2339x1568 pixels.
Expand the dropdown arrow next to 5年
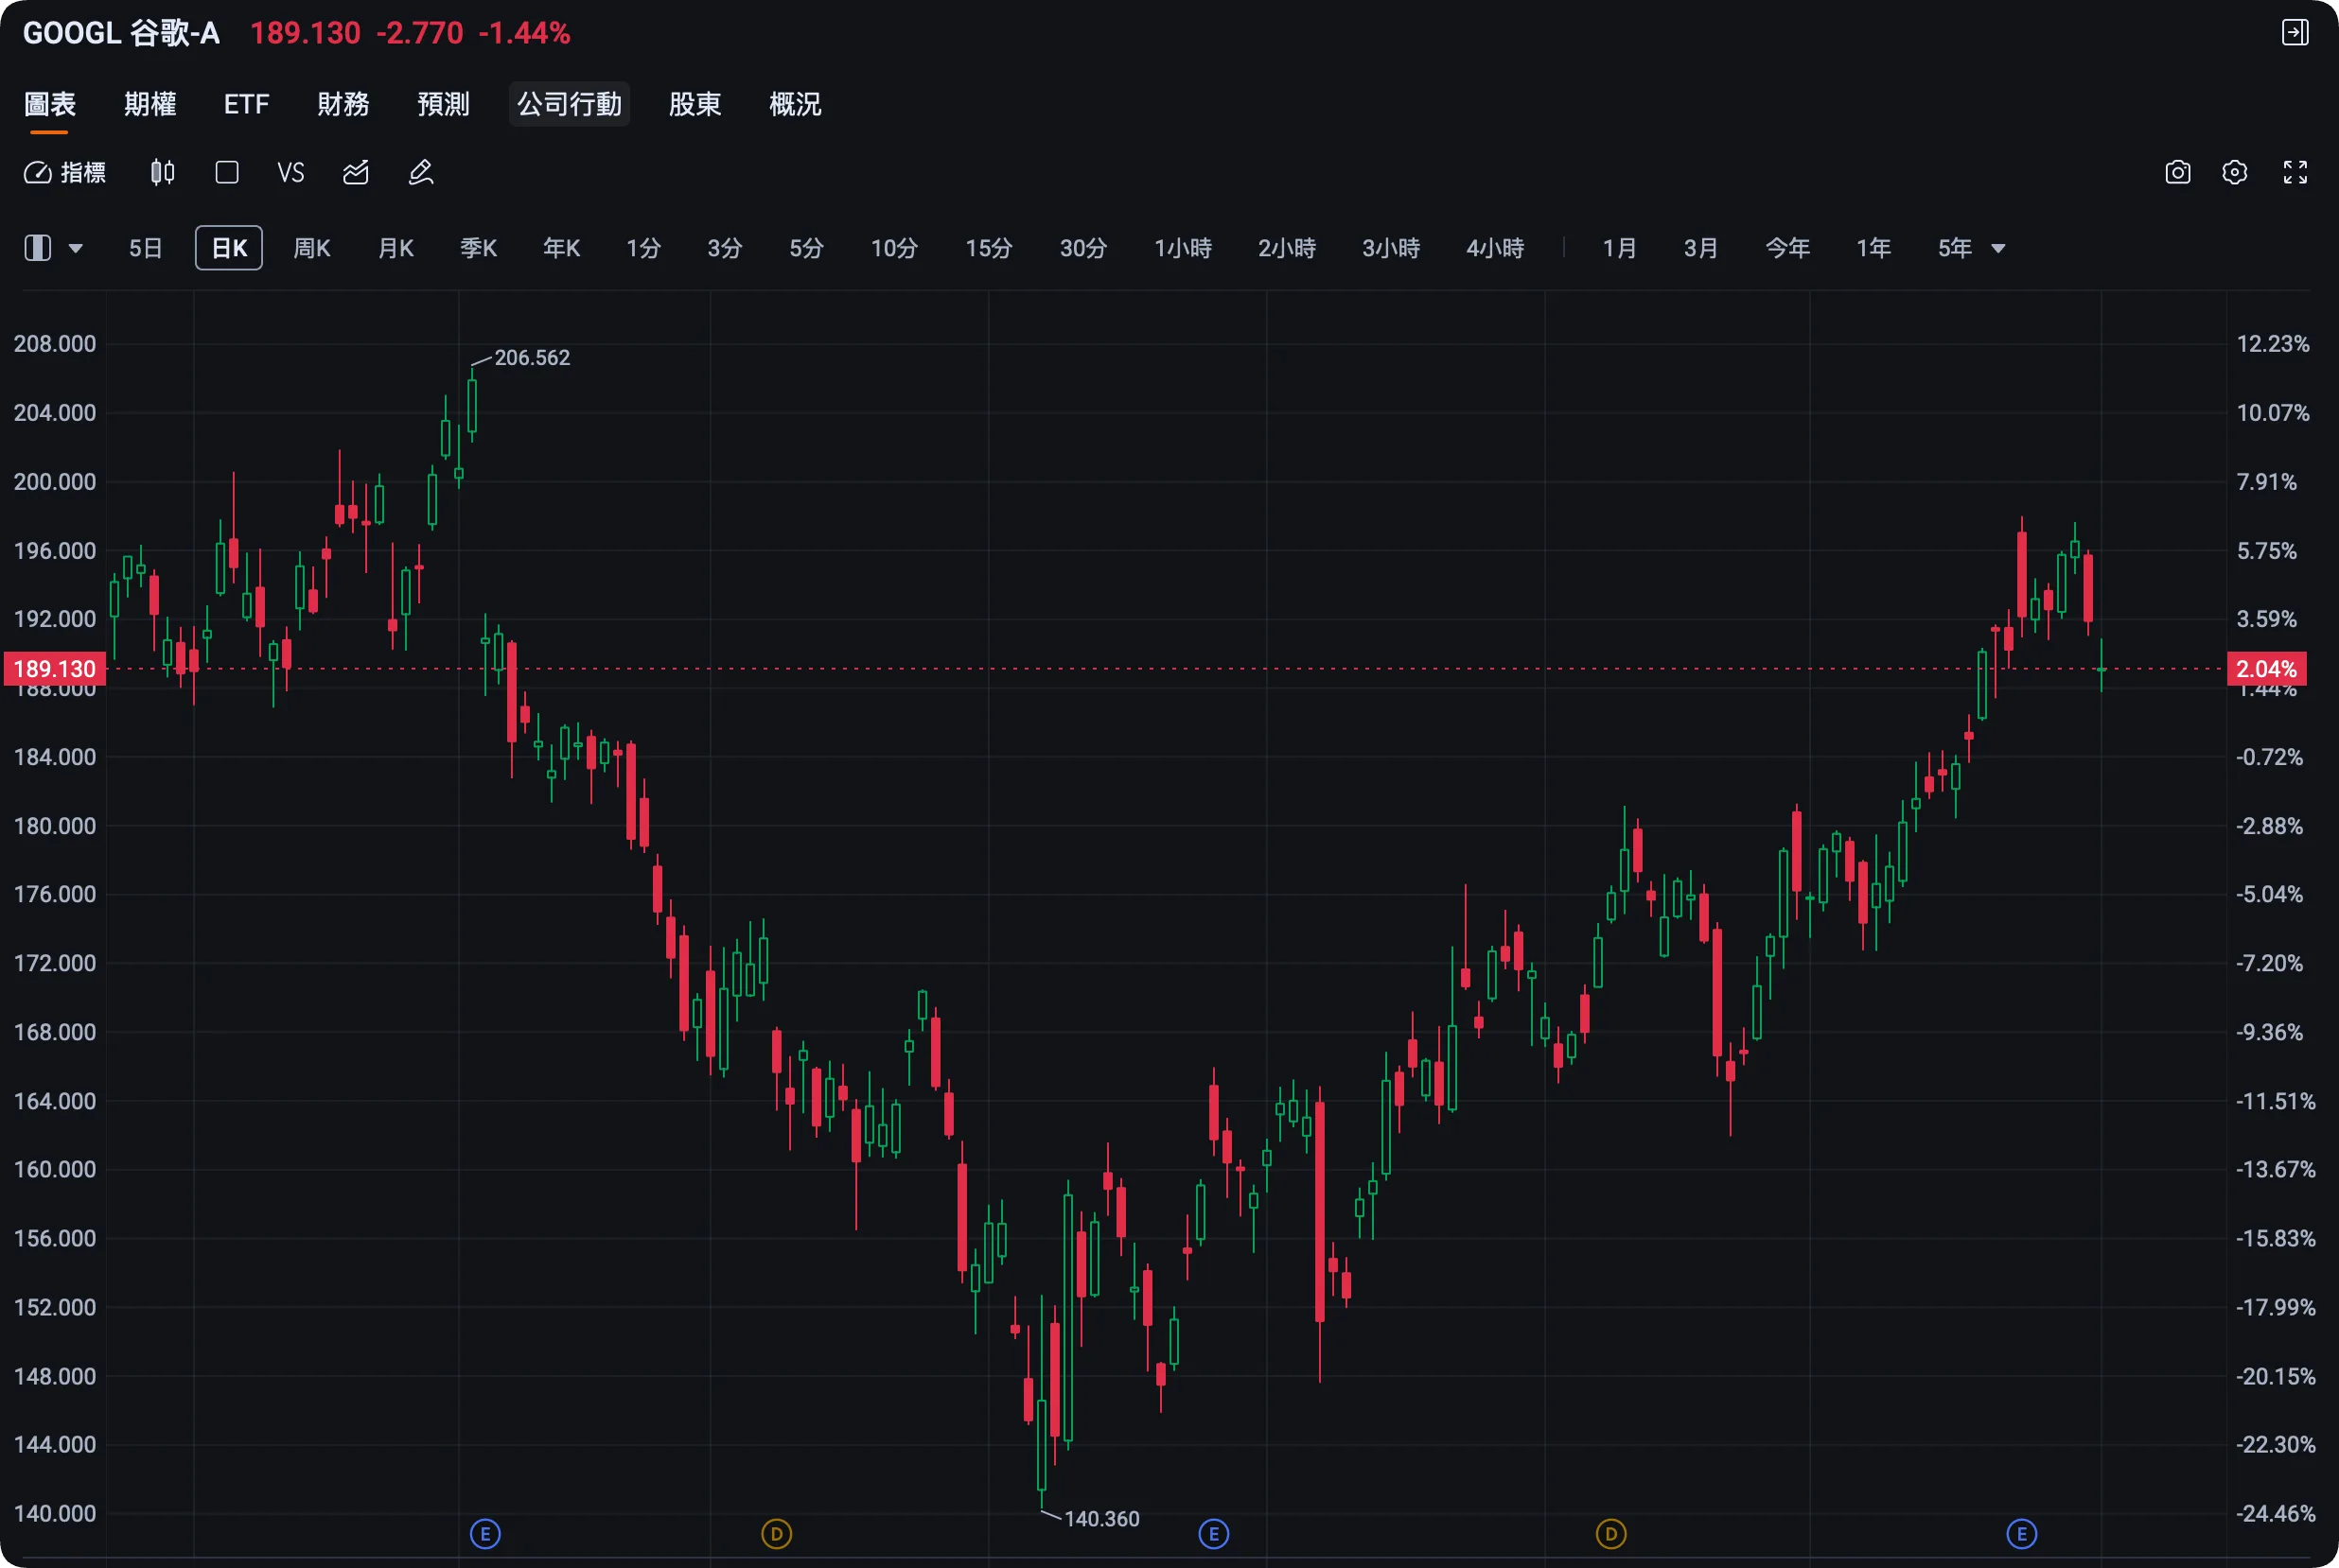coord(1997,249)
